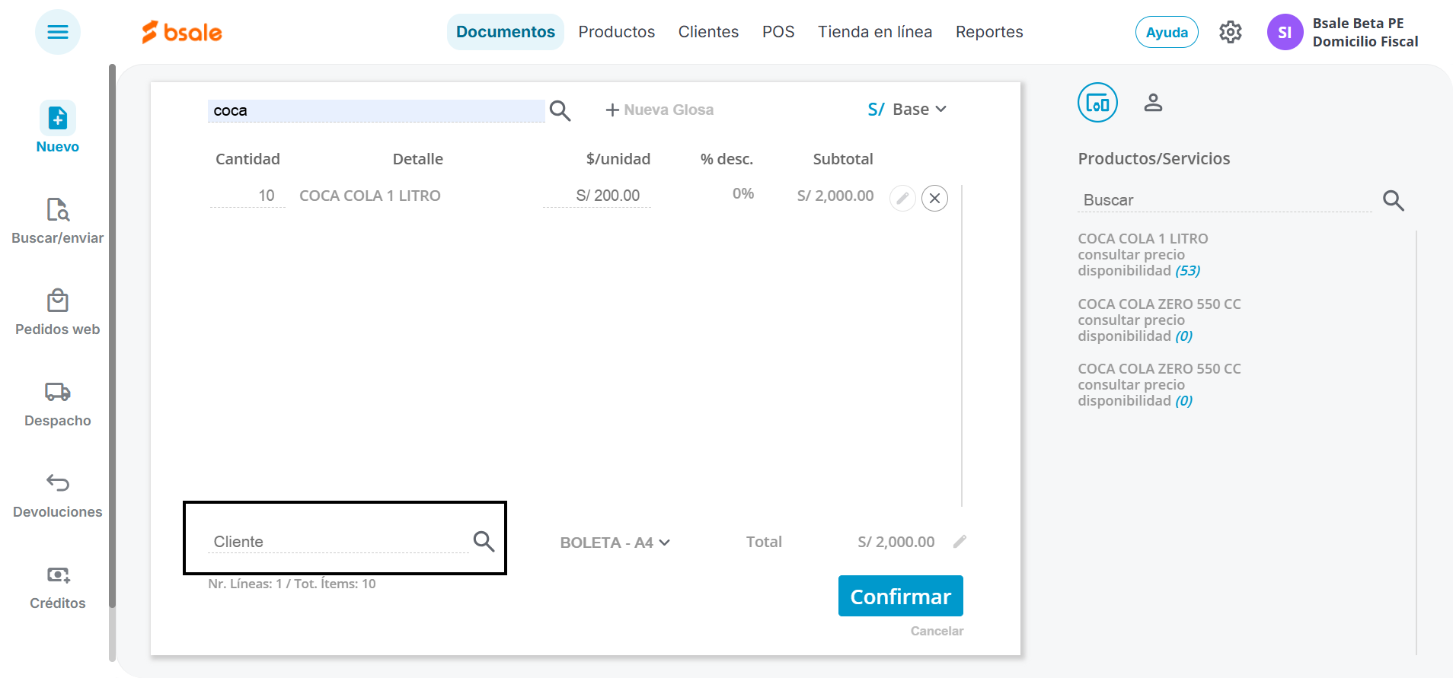Search the Cliente magnifier icon
The height and width of the screenshot is (678, 1453).
(x=484, y=541)
